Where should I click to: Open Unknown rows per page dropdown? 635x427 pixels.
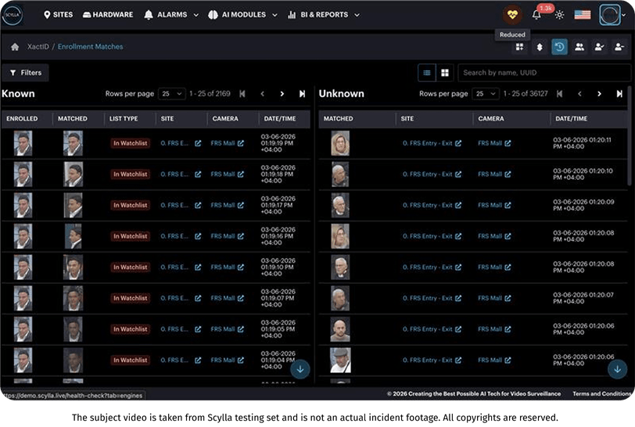tap(486, 94)
